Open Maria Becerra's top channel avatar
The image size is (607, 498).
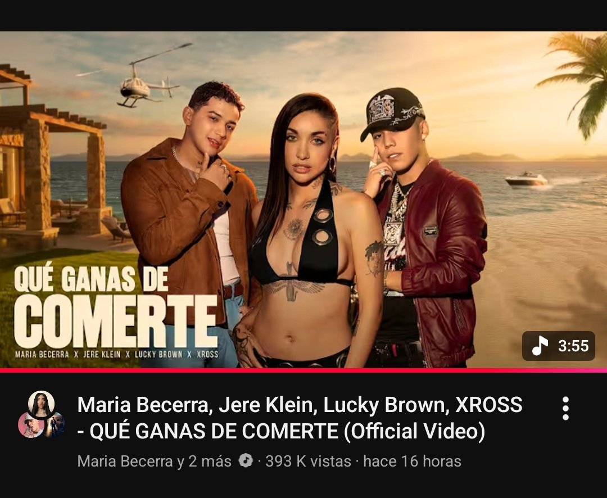point(41,404)
